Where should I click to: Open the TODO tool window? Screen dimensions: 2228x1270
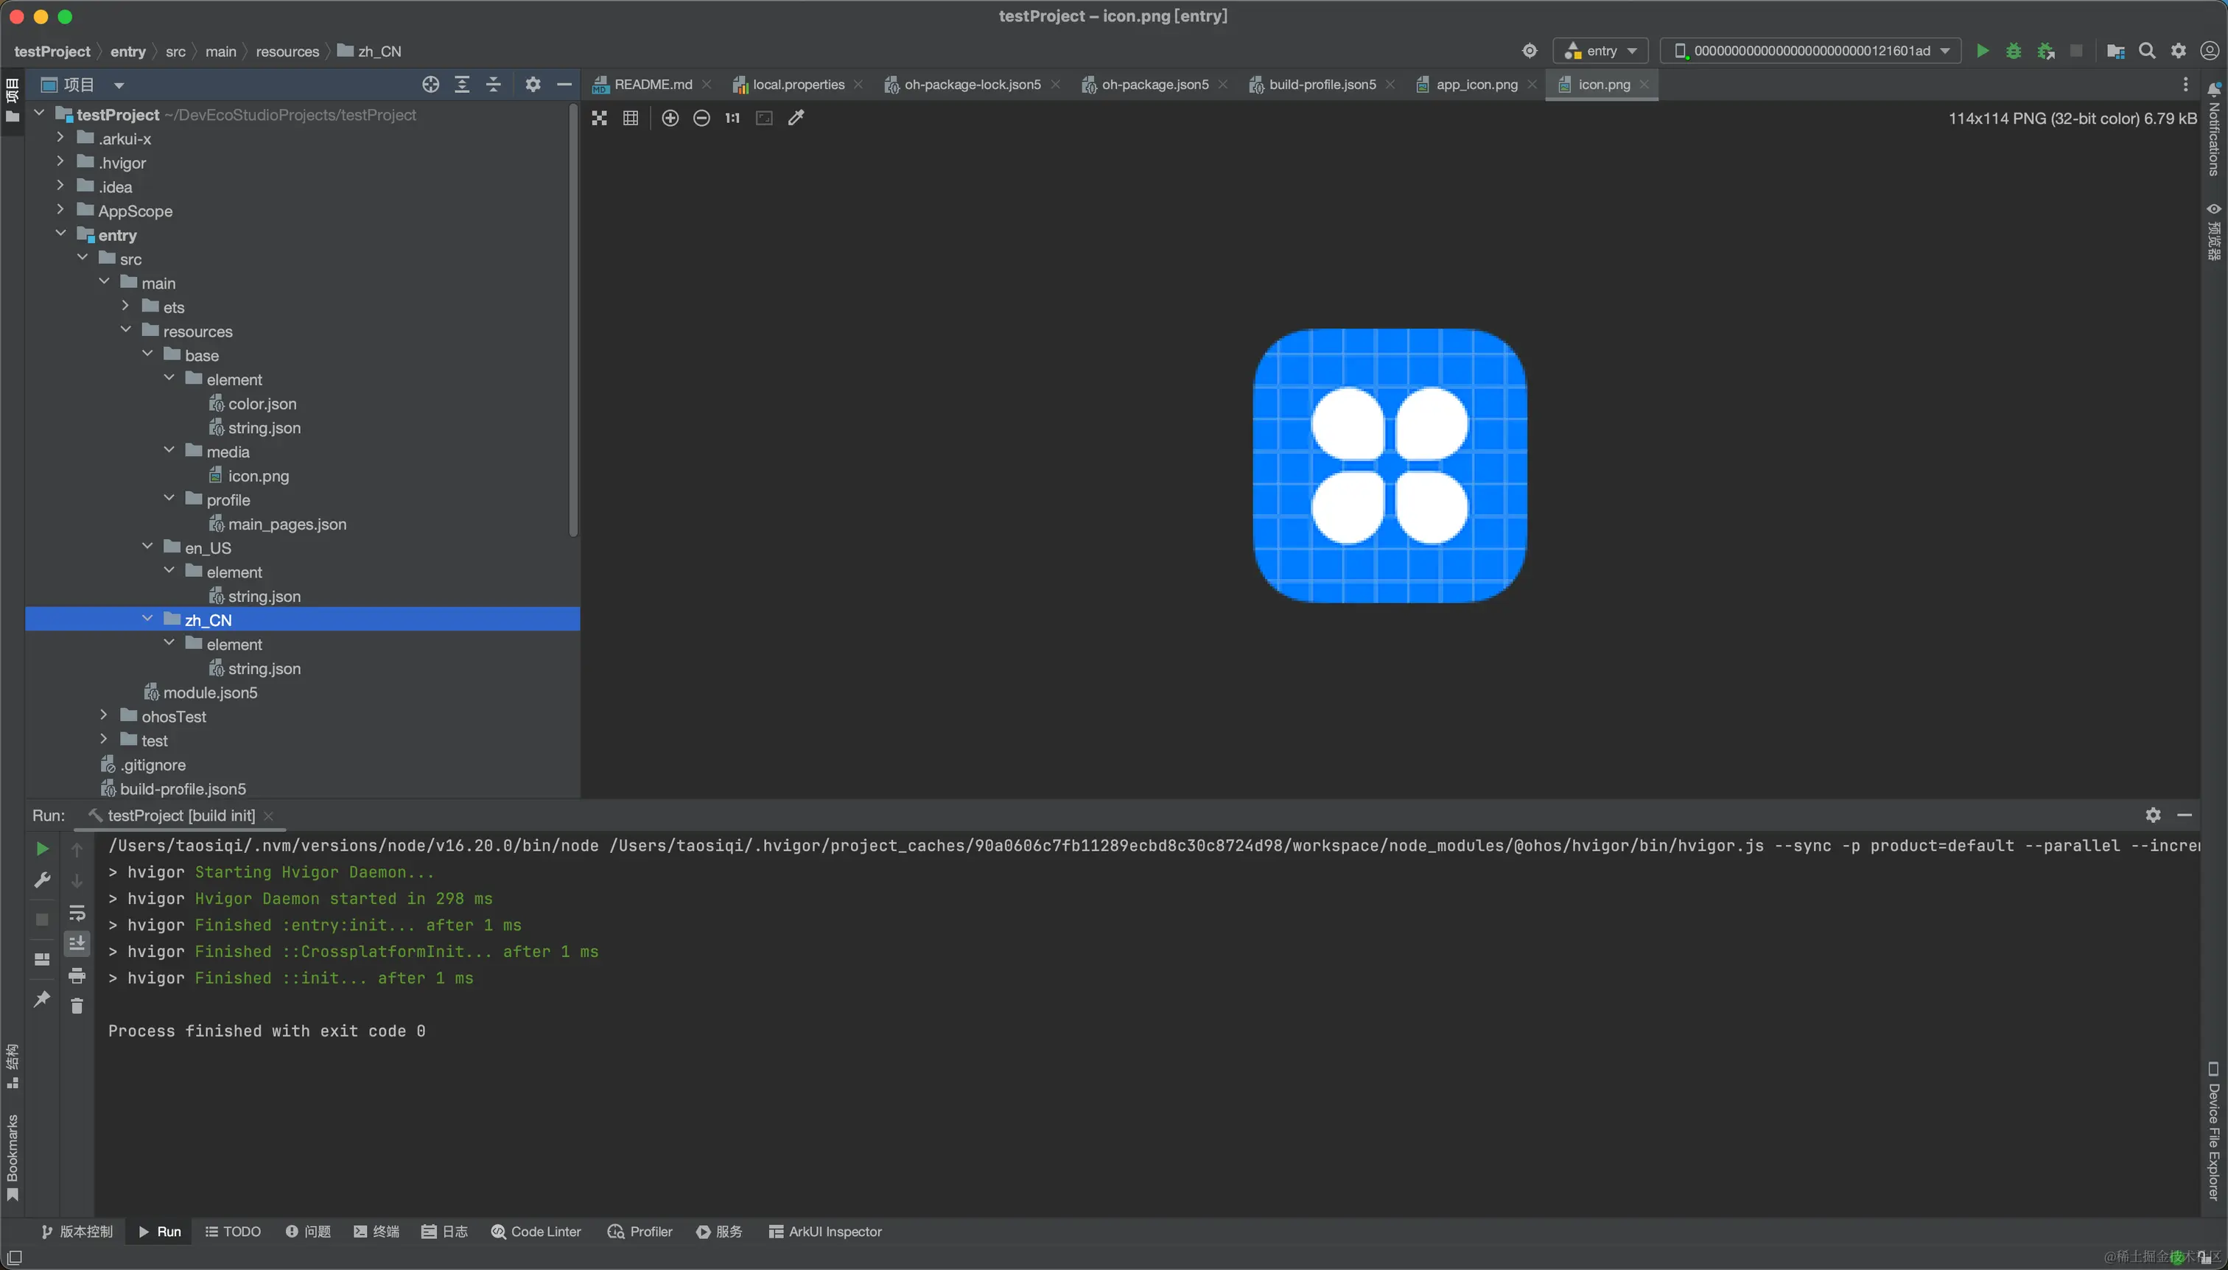coord(232,1232)
